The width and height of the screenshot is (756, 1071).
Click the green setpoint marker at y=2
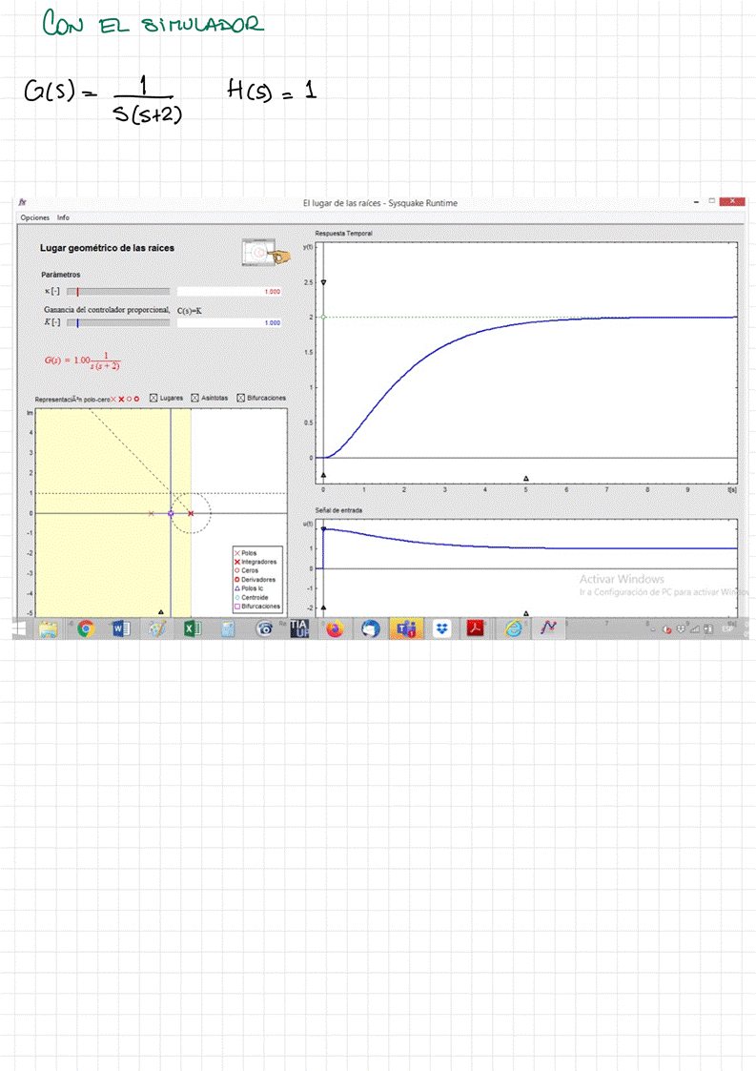click(x=323, y=318)
